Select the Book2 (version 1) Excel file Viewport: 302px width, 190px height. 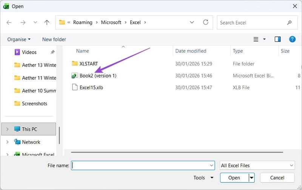click(98, 76)
